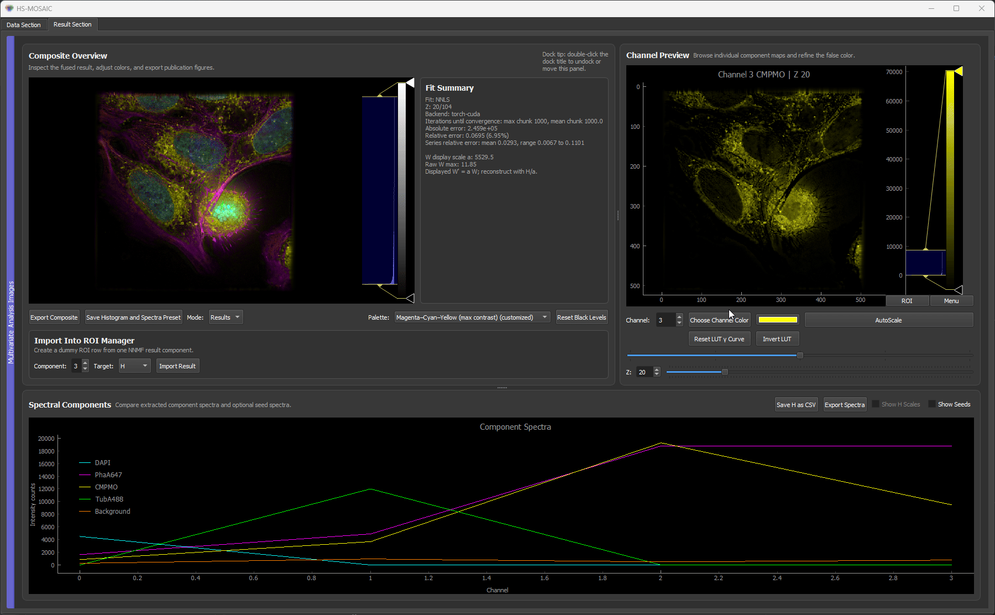Click the AutoScale button
The width and height of the screenshot is (995, 615).
(x=888, y=320)
